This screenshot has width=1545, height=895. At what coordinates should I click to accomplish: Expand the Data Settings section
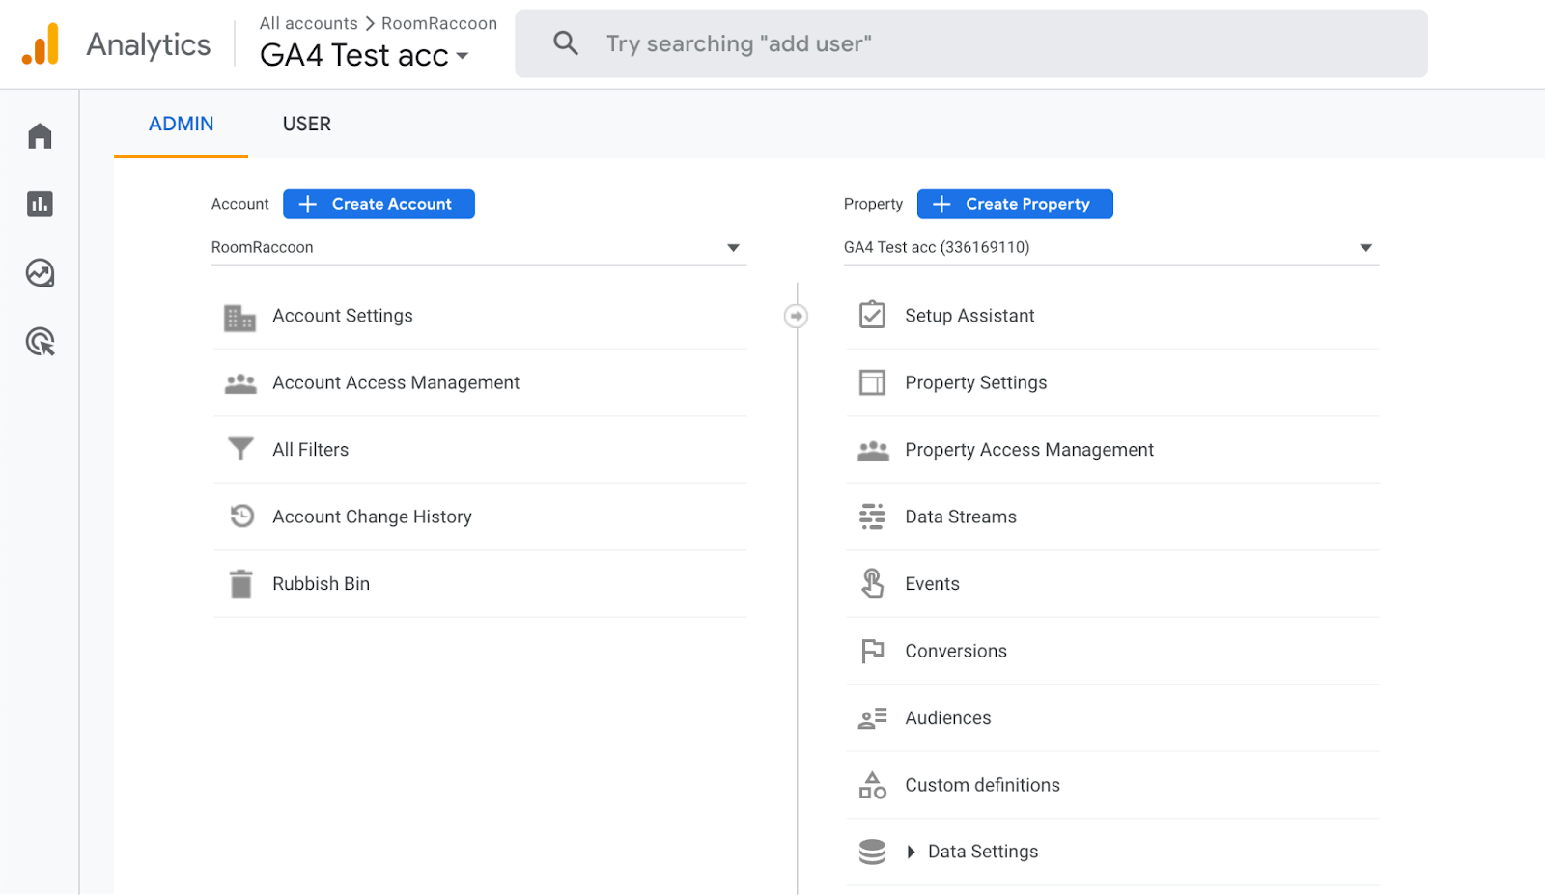(911, 852)
